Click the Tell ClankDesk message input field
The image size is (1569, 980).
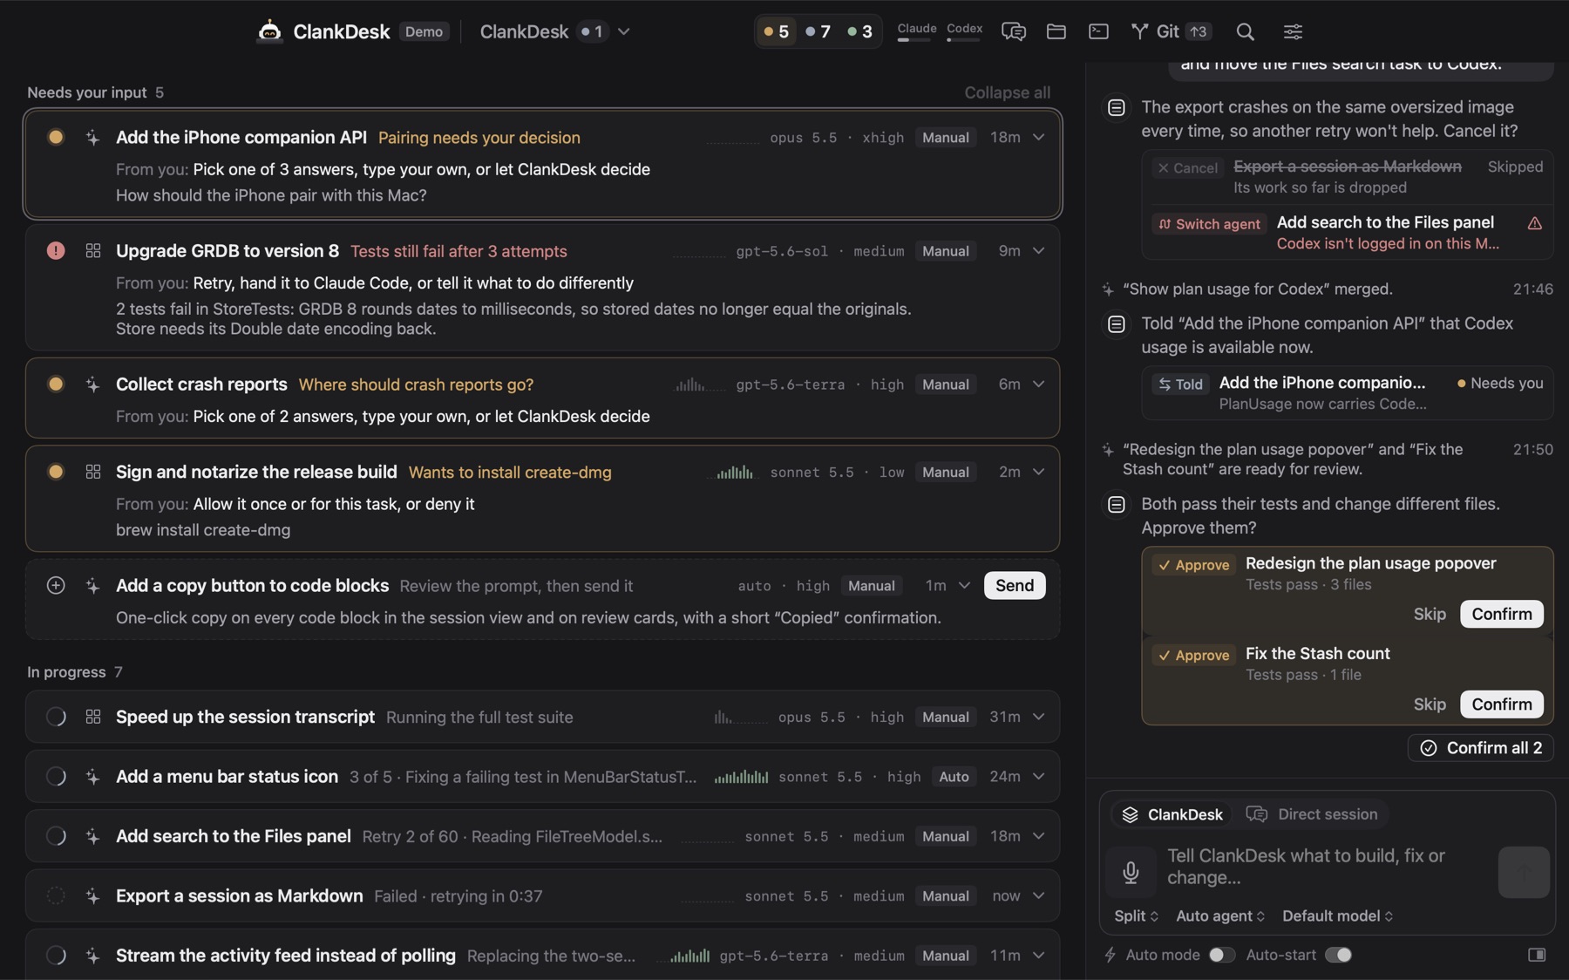coord(1325,867)
